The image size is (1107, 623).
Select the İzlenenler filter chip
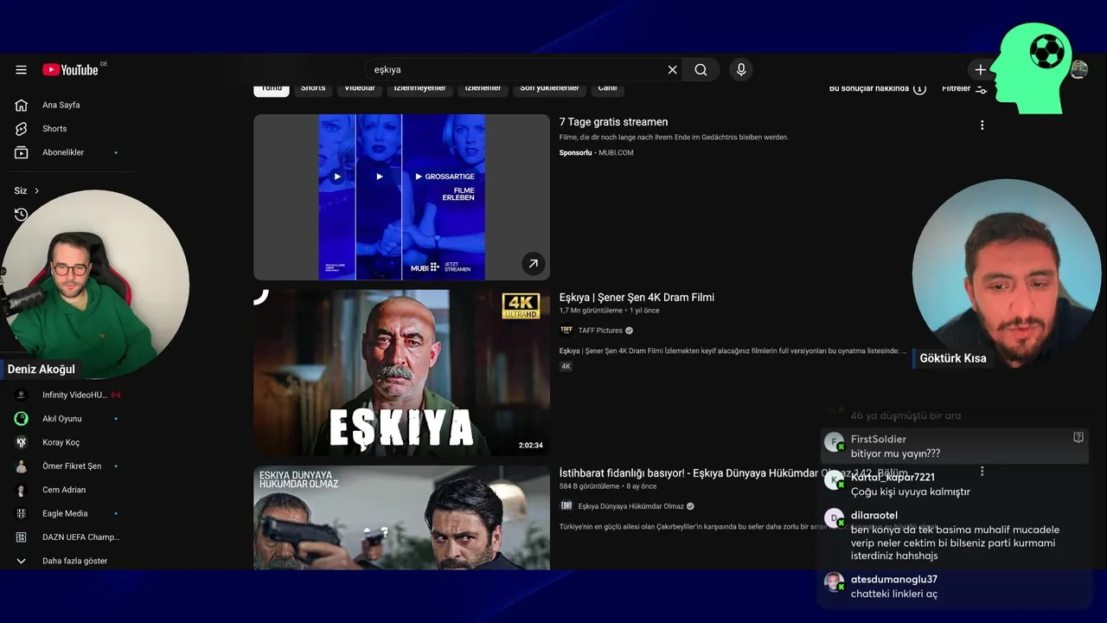click(x=483, y=88)
